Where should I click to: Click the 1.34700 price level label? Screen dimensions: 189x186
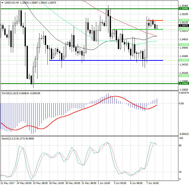tap(183, 45)
